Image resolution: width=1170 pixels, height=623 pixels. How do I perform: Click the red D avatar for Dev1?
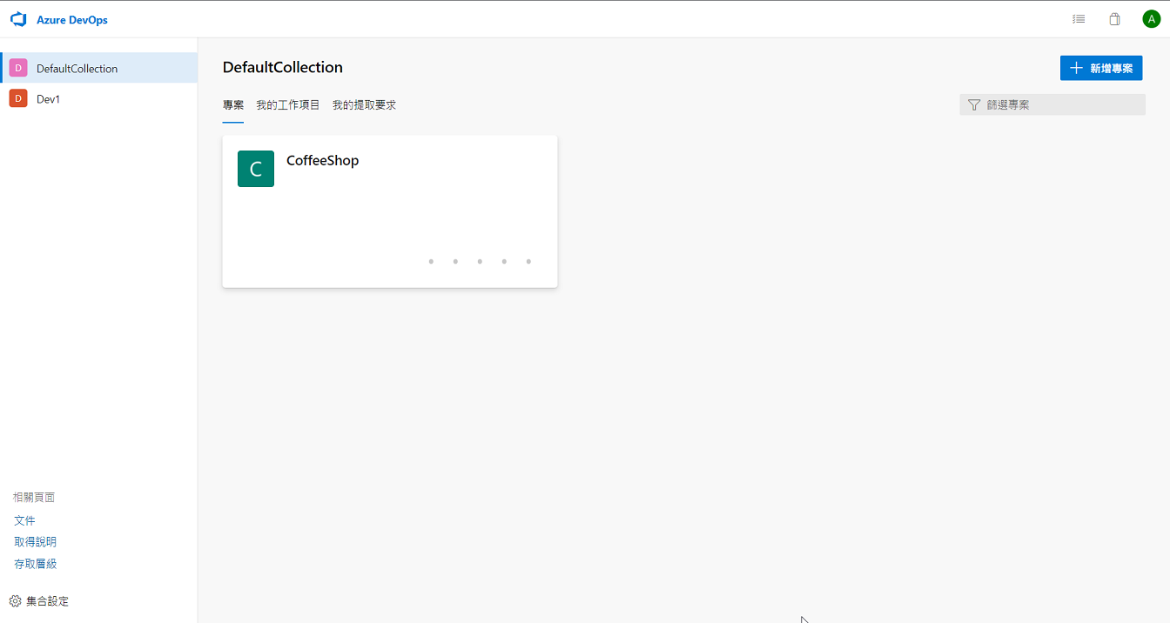click(x=18, y=98)
